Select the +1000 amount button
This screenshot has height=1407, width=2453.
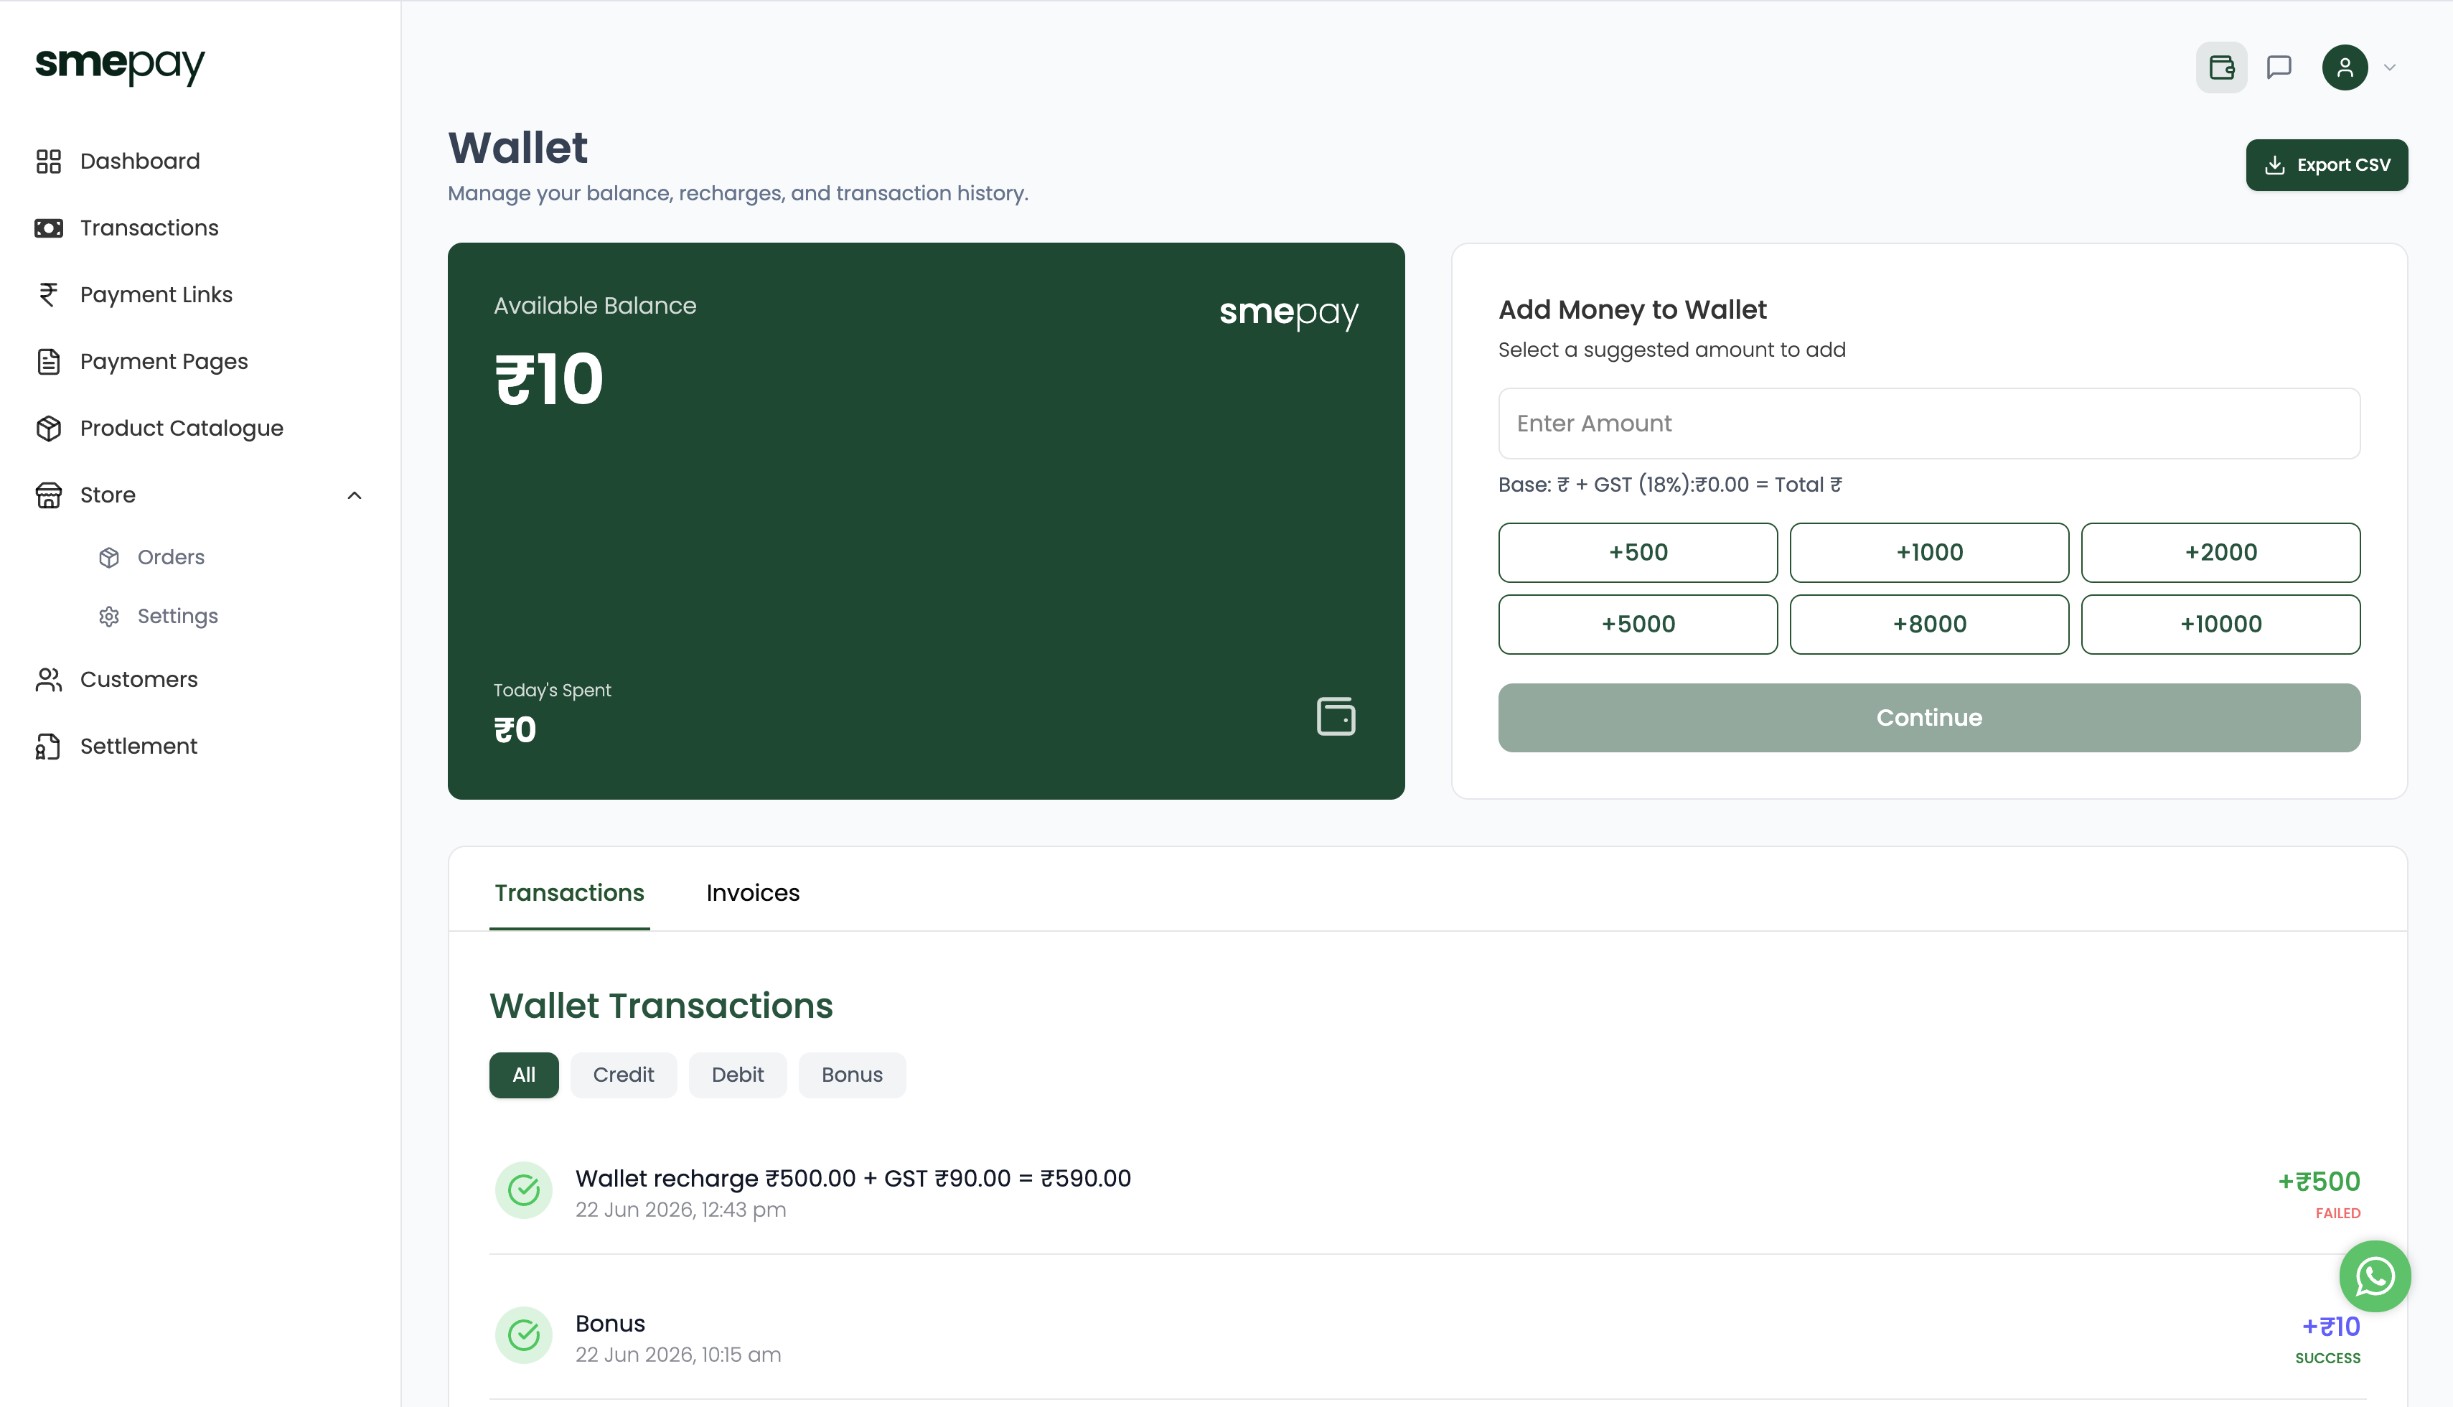coord(1929,553)
